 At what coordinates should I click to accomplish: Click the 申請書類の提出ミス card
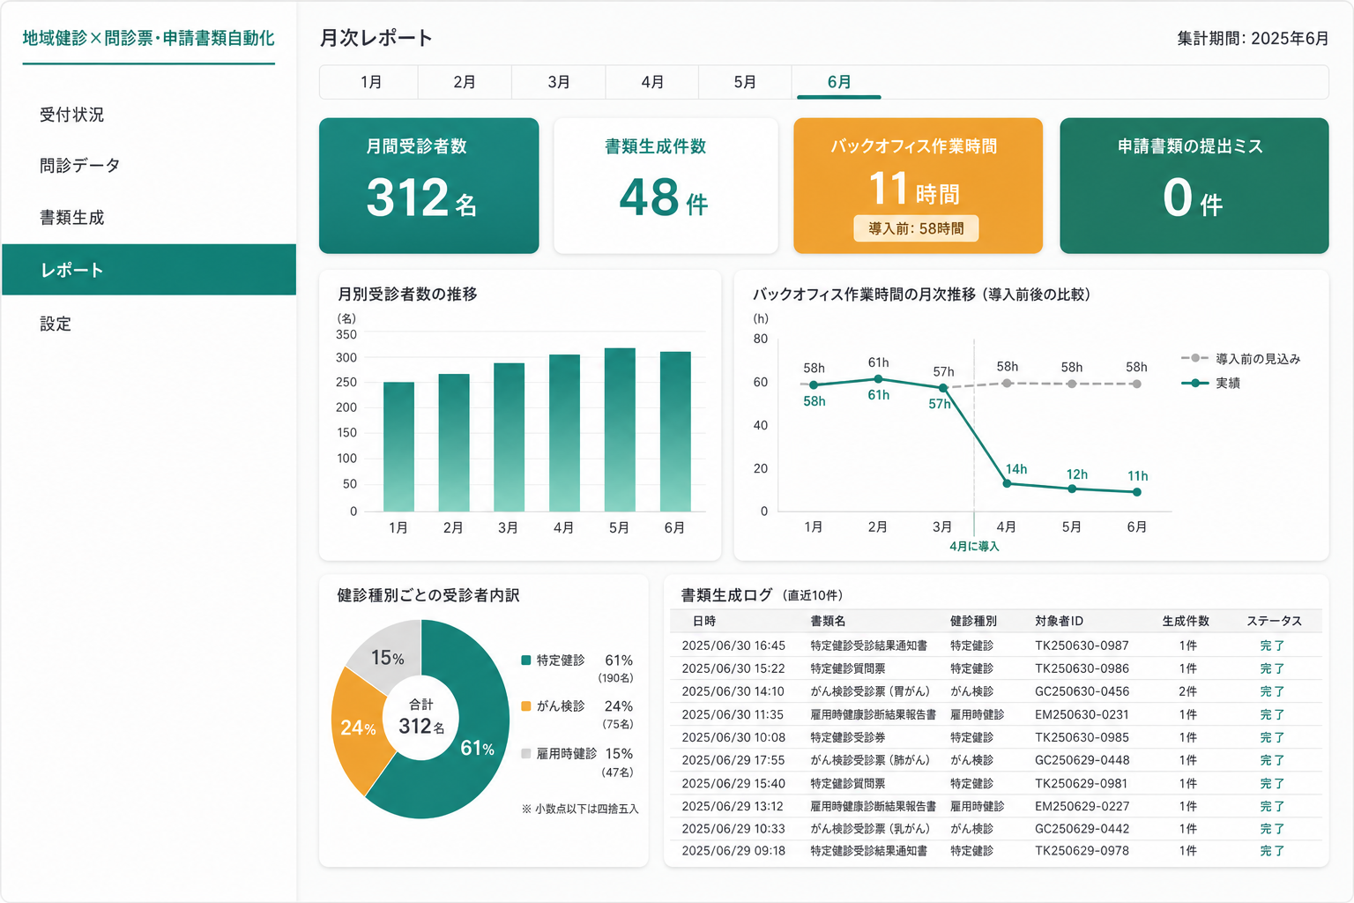click(x=1194, y=186)
